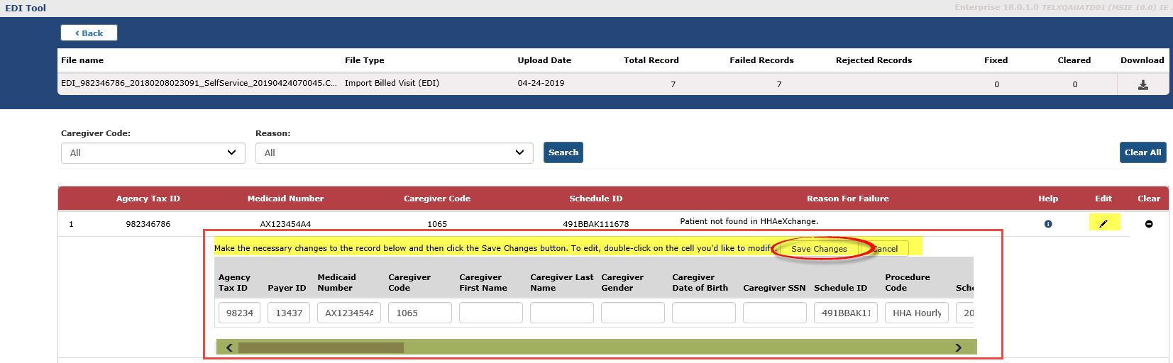Screen dimensions: 1173x363
Task: Click the Reason For Failure column header
Action: click(847, 199)
